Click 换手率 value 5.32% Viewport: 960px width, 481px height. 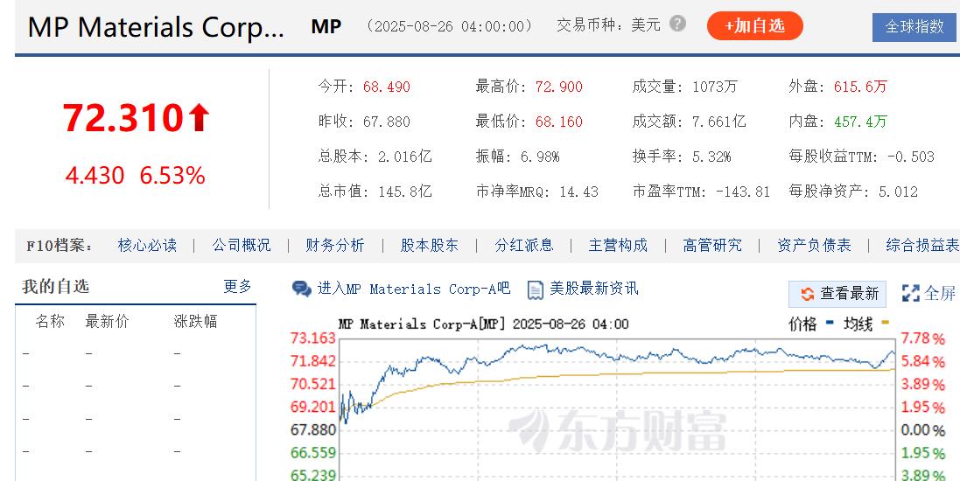711,157
